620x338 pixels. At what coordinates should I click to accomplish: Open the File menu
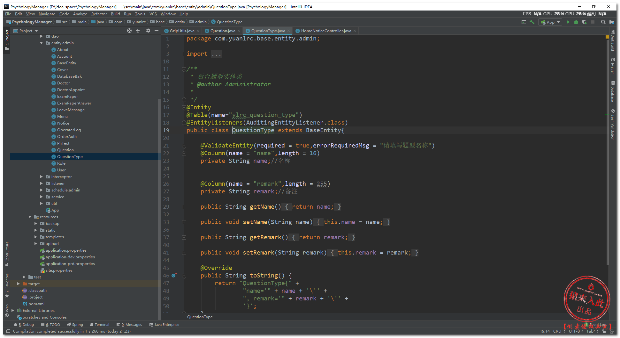pos(8,14)
